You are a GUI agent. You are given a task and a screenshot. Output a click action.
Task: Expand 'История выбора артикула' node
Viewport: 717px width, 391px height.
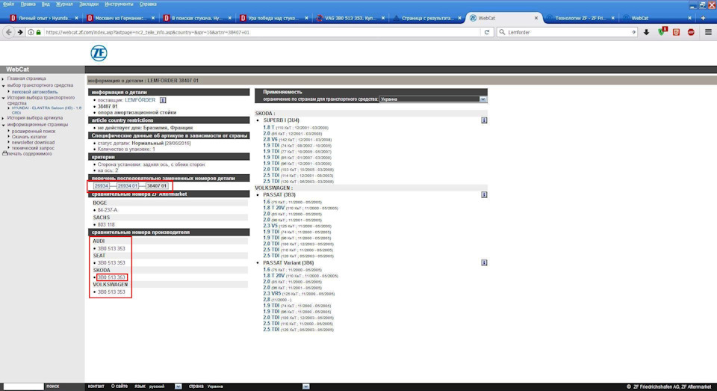point(3,118)
